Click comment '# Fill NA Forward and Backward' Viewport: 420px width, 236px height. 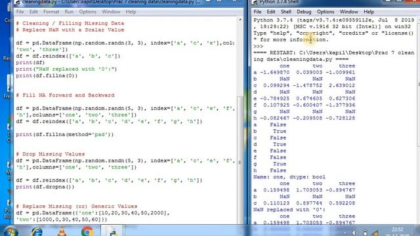(x=65, y=95)
